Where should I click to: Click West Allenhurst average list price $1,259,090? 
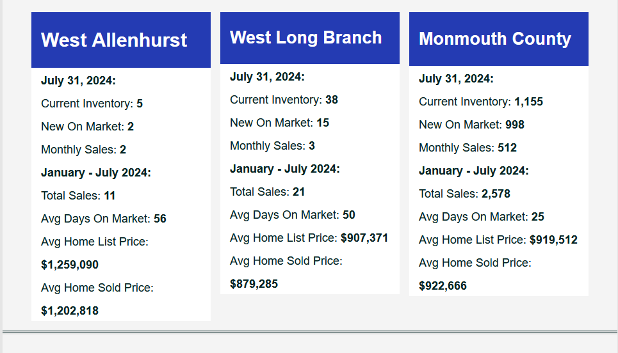click(70, 265)
